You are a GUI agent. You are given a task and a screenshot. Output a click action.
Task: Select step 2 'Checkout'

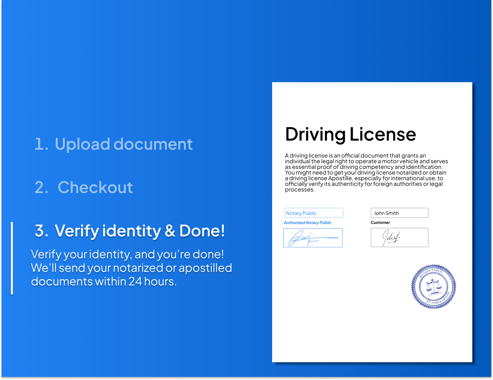[x=84, y=187]
